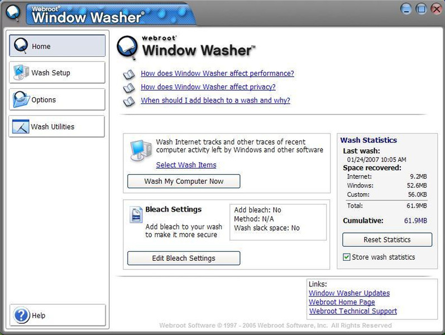Image resolution: width=445 pixels, height=335 pixels.
Task: Uncheck Store wash statistics checkbox
Action: (347, 257)
